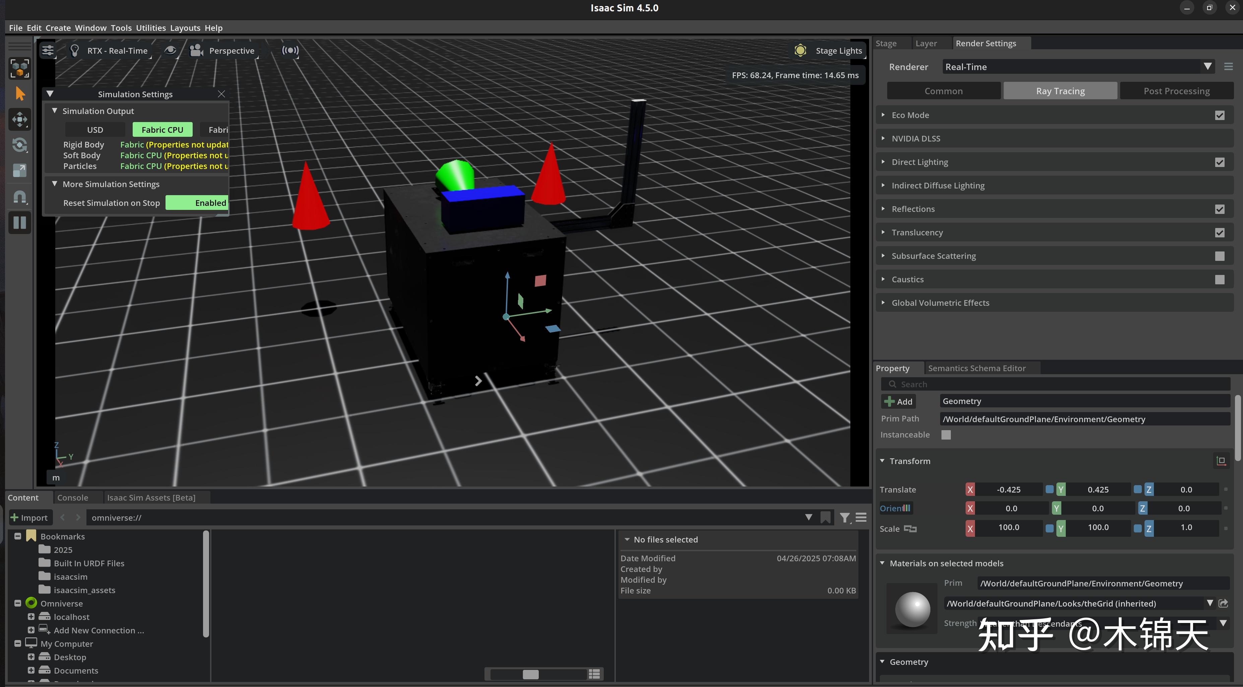Toggle the Instanceable checkbox
This screenshot has width=1243, height=687.
pyautogui.click(x=946, y=435)
